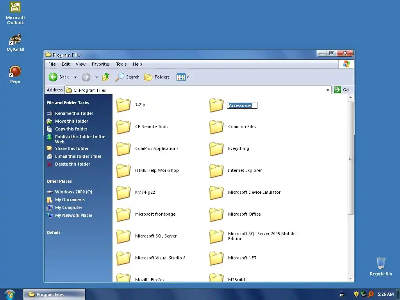Open the Tools menu
This screenshot has height=300, width=400.
point(121,64)
